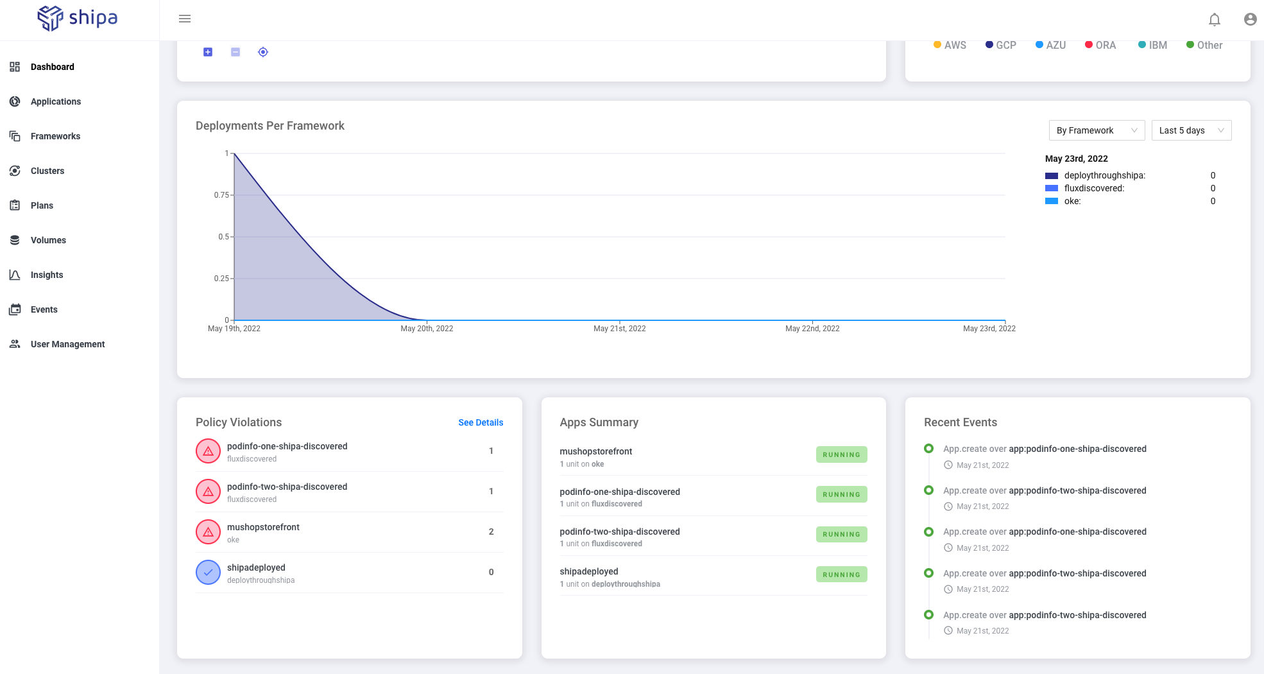Click the Plans sidebar icon
1264x674 pixels.
(15, 205)
